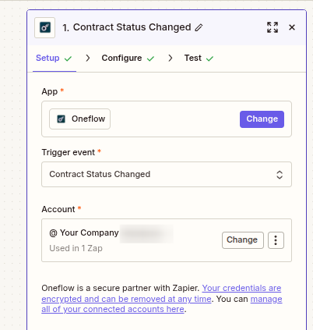The height and width of the screenshot is (330, 313).
Task: Click the green check next to Configure
Action: pyautogui.click(x=150, y=59)
